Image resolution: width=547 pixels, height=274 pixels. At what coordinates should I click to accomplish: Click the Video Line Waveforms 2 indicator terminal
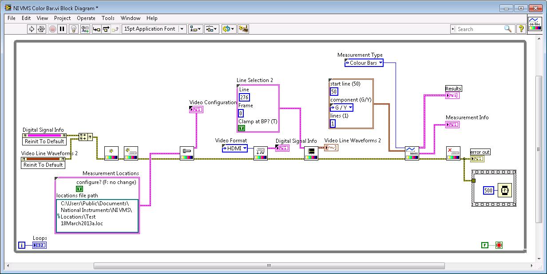click(x=331, y=148)
